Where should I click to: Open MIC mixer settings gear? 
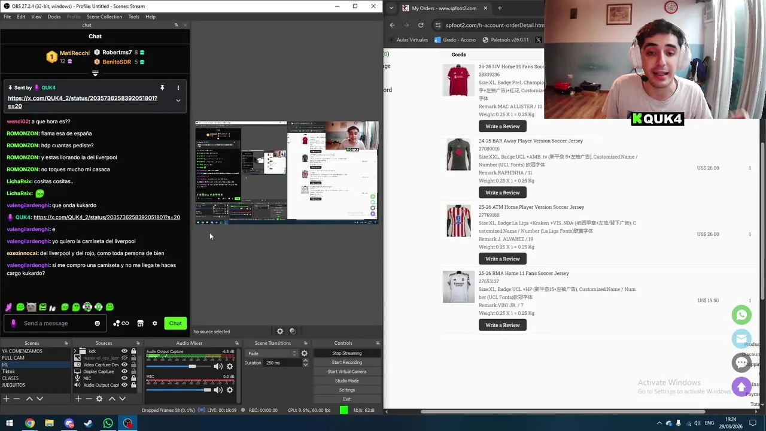tap(229, 390)
